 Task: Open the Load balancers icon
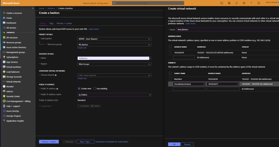pyautogui.click(x=4, y=72)
